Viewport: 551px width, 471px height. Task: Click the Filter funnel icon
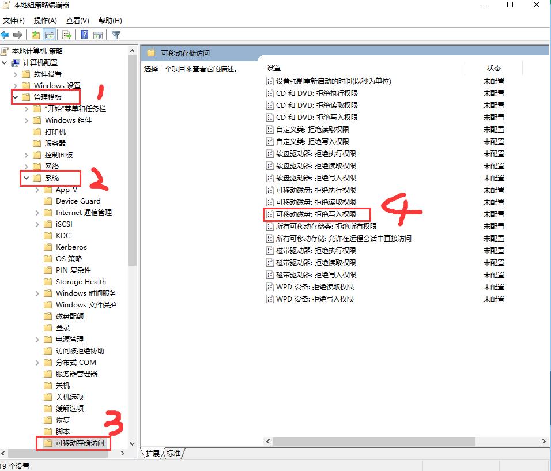(116, 35)
